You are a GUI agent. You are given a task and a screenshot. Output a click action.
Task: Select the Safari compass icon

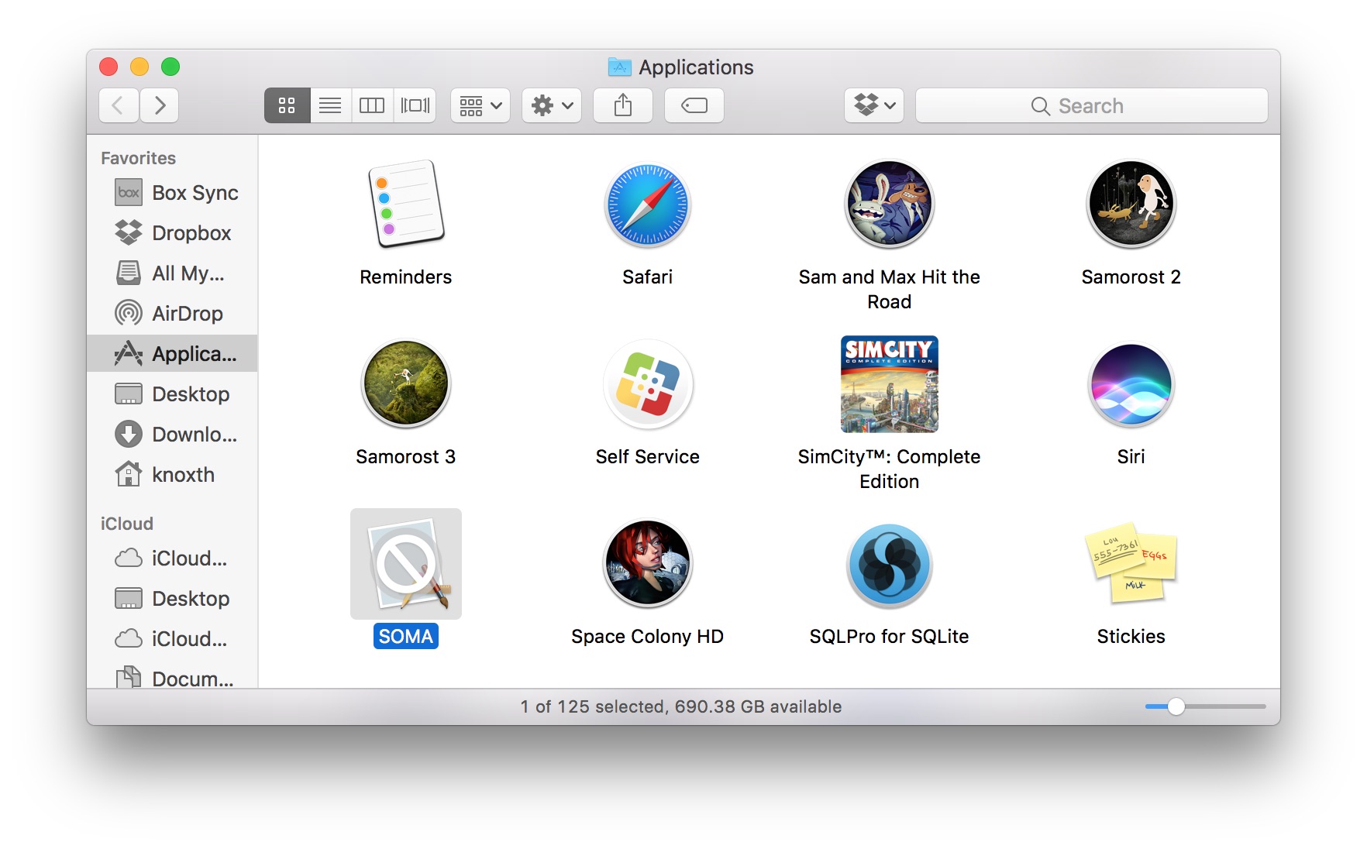coord(647,205)
